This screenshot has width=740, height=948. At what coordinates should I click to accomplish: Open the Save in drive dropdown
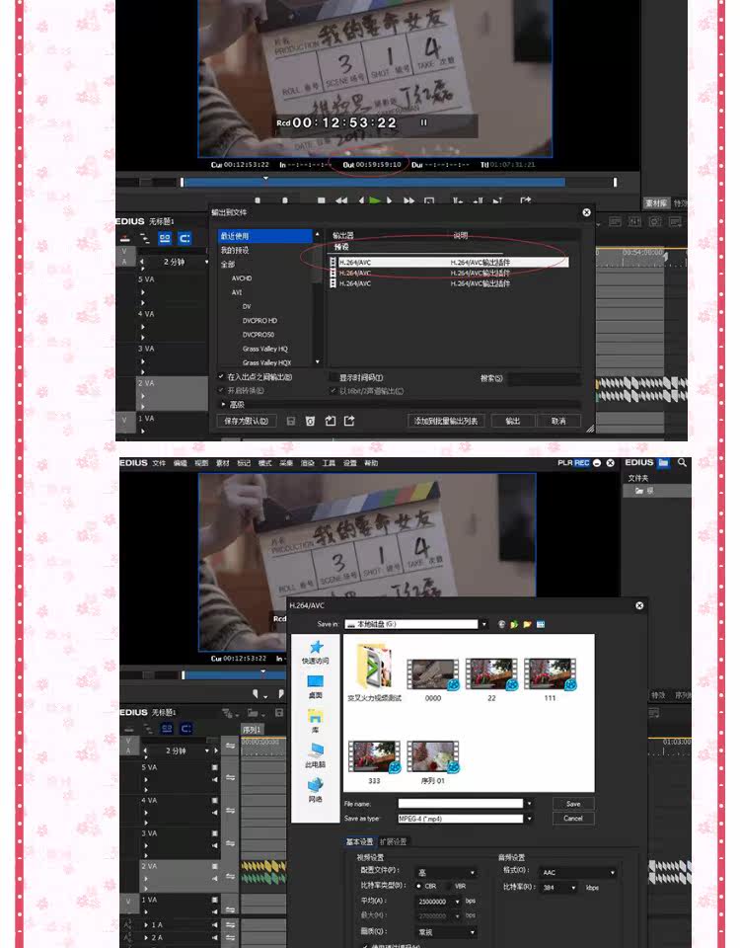pos(484,624)
